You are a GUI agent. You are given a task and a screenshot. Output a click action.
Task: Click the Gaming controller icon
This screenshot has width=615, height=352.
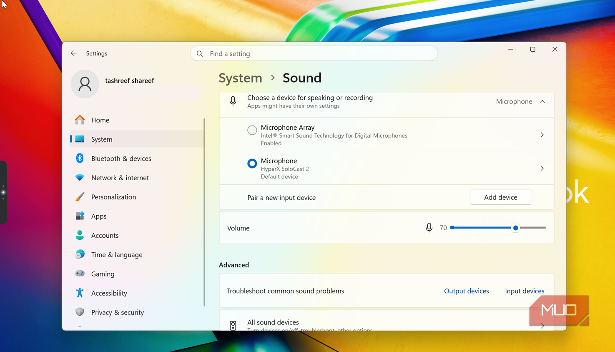80,274
